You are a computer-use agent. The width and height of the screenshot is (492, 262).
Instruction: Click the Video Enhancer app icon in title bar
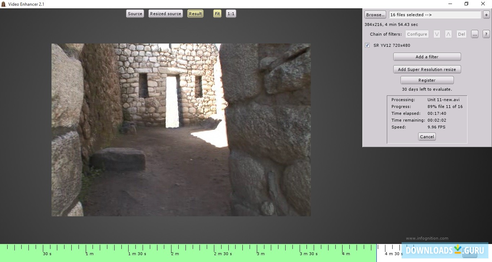click(4, 4)
